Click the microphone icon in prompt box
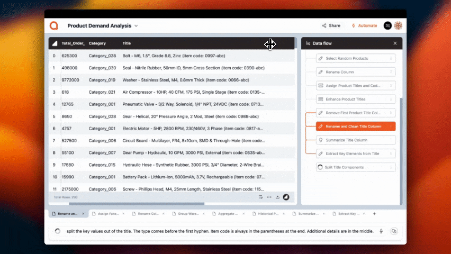The image size is (451, 254). [x=381, y=231]
